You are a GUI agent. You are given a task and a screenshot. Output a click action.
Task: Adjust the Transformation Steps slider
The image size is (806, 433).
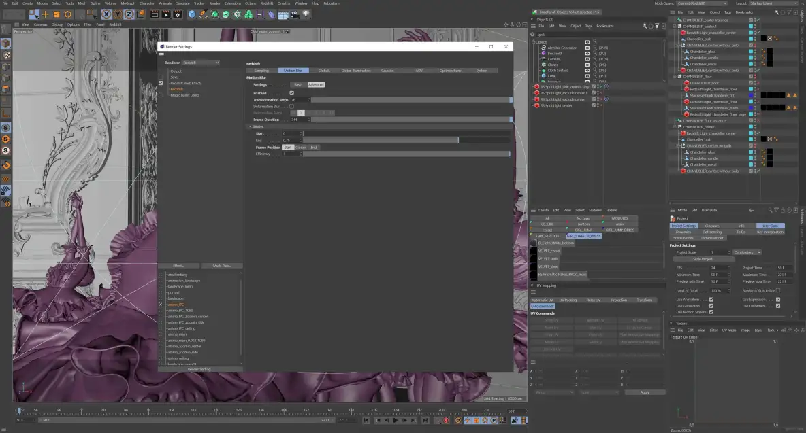point(412,99)
